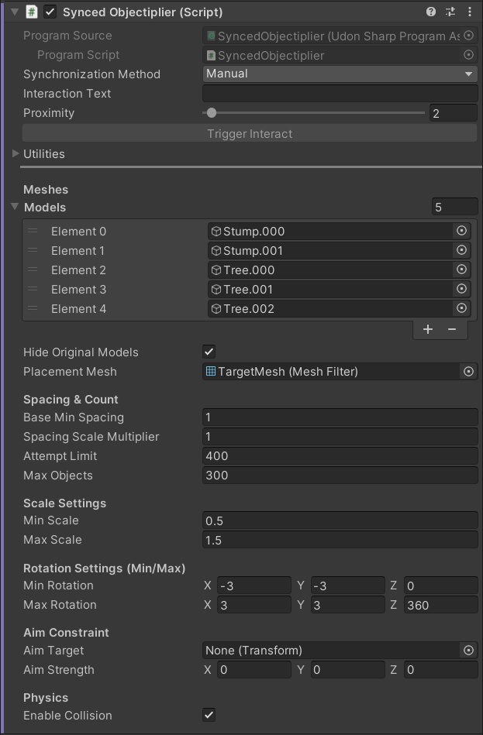Screen dimensions: 483x735
Task: Click object picker for Element 4 Tree.002
Action: click(x=461, y=308)
